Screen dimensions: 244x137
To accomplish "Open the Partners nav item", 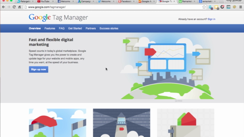I will (x=91, y=29).
